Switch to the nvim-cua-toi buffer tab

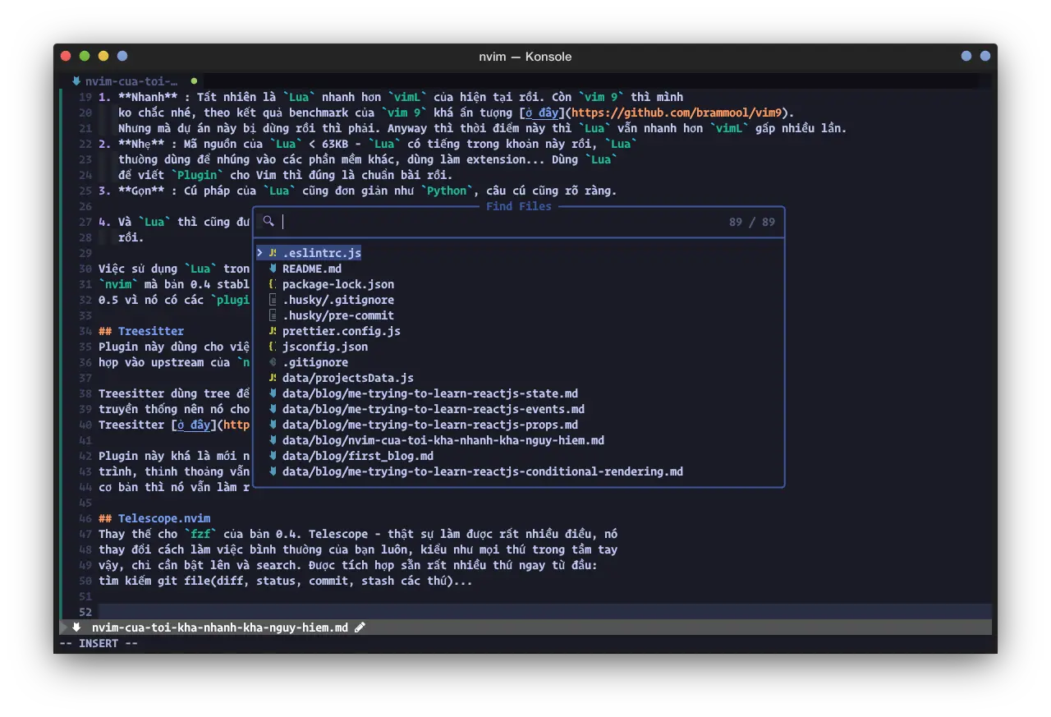[x=131, y=81]
